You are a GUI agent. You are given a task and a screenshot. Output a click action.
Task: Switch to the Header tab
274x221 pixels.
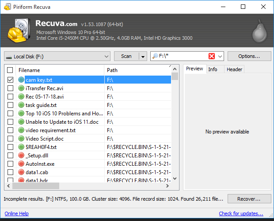(234, 69)
